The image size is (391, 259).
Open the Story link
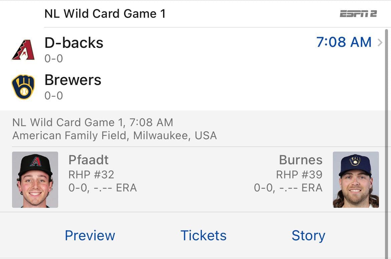(x=308, y=235)
